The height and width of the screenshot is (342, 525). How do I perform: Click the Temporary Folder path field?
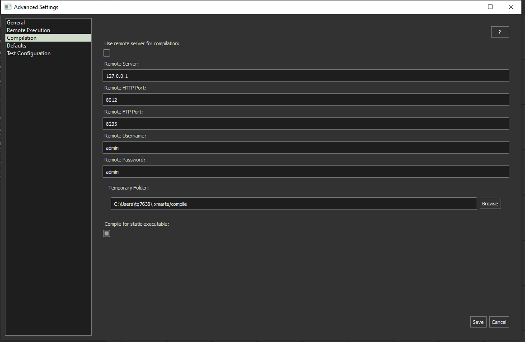pyautogui.click(x=293, y=204)
